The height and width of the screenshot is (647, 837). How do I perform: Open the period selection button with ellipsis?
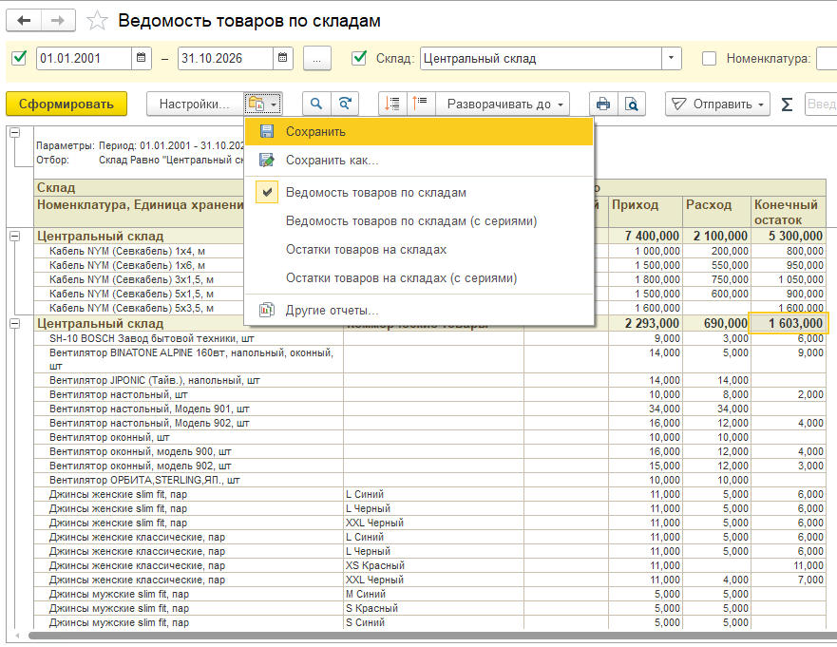click(316, 58)
